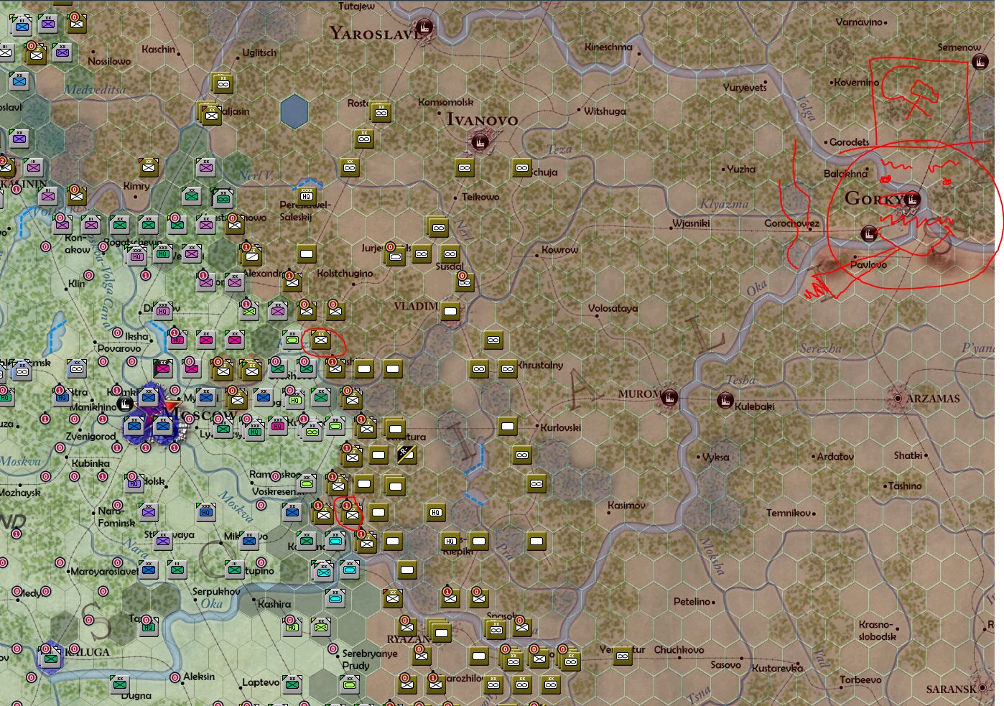Select the Soviet counter next to Khrustalny

508,369
